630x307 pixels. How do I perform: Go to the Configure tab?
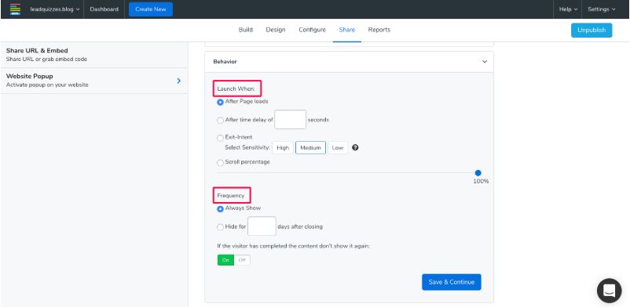click(x=312, y=30)
